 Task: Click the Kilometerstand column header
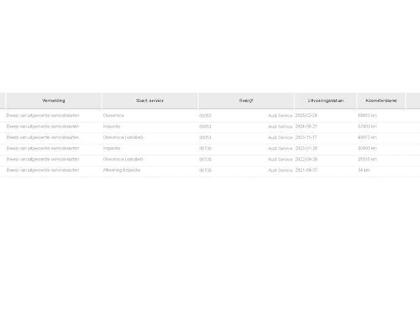(381, 101)
